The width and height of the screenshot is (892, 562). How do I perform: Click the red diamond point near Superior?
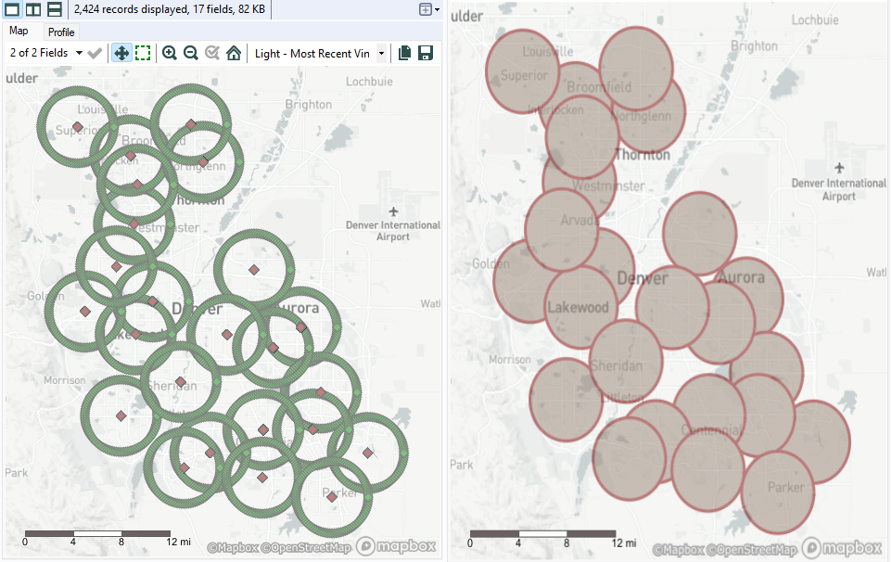[78, 127]
